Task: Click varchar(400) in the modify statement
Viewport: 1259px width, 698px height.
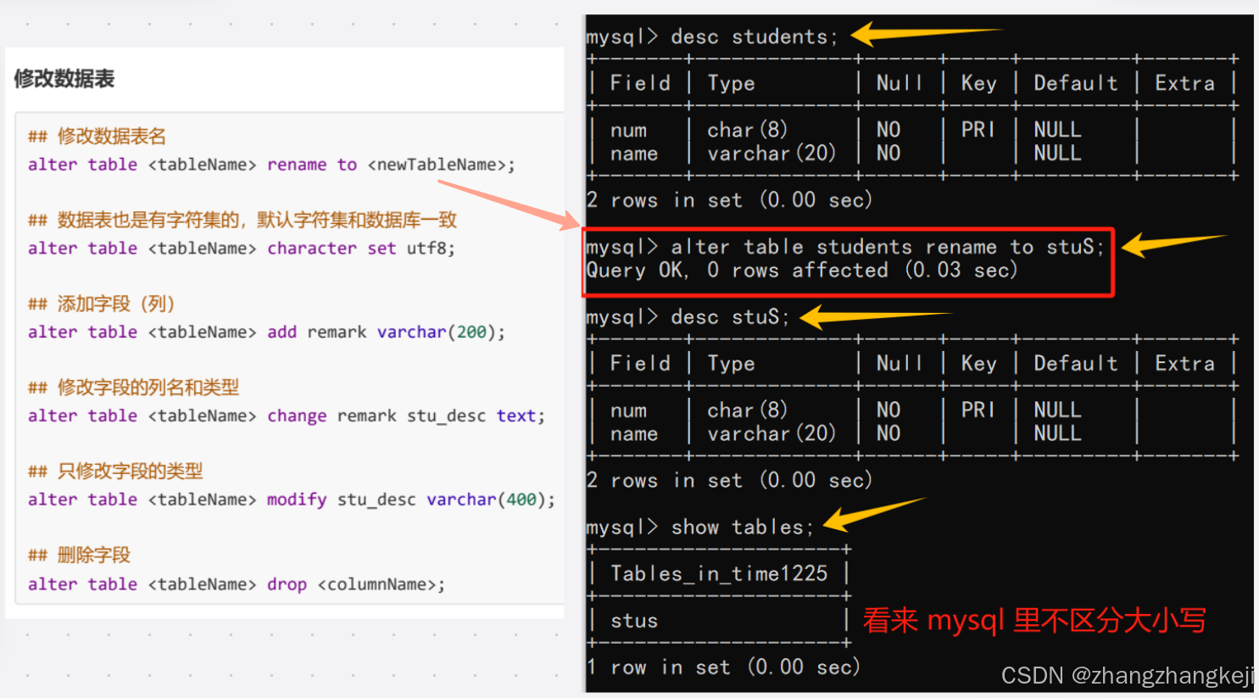Action: [487, 500]
